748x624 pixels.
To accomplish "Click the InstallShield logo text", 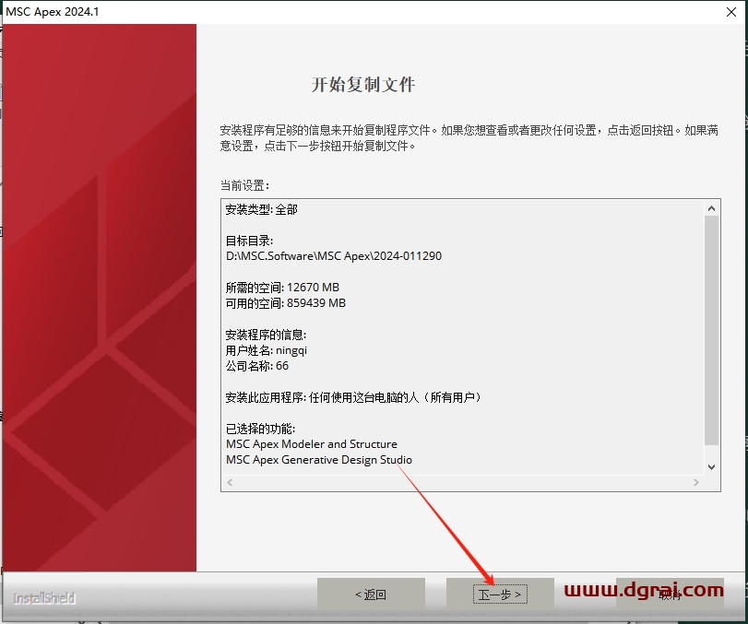I will click(x=44, y=598).
